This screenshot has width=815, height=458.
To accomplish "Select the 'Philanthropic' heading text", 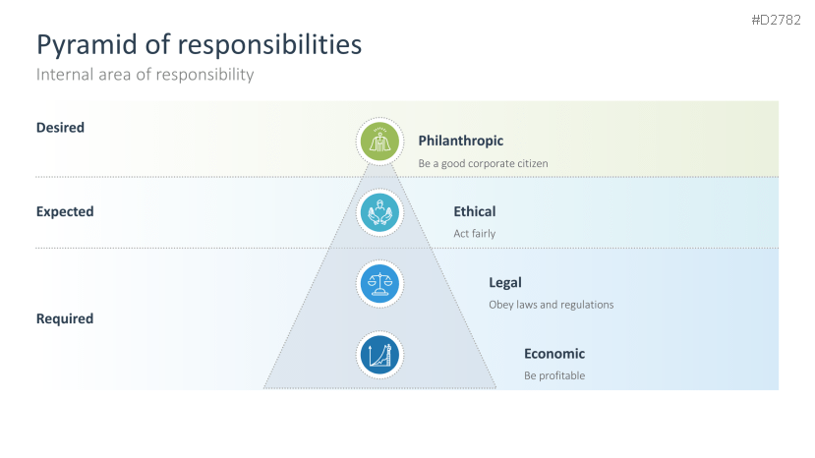I will (460, 141).
